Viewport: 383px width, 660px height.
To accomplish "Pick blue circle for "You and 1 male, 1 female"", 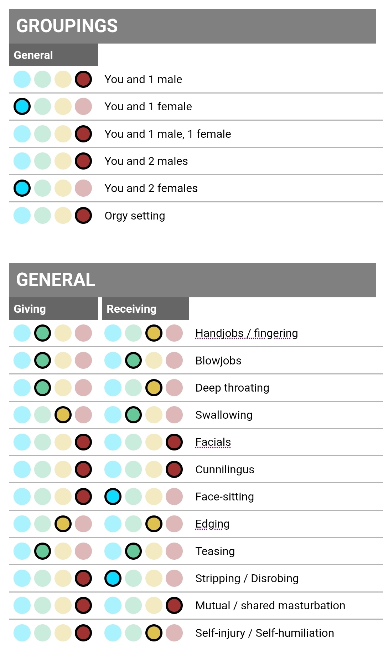I will [22, 134].
